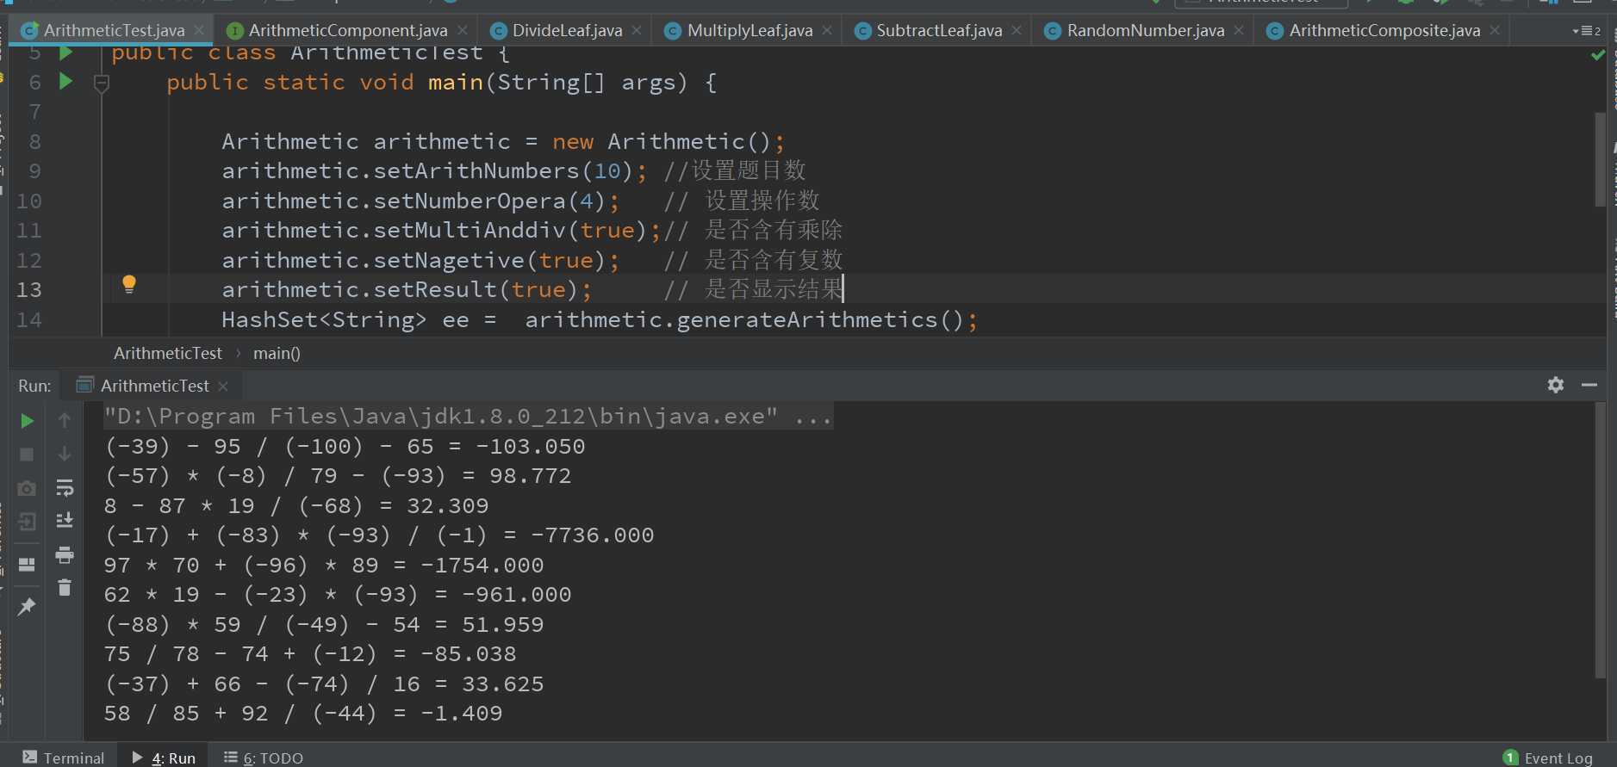Click the run gutter arrow on line 5
The height and width of the screenshot is (767, 1617).
(65, 53)
